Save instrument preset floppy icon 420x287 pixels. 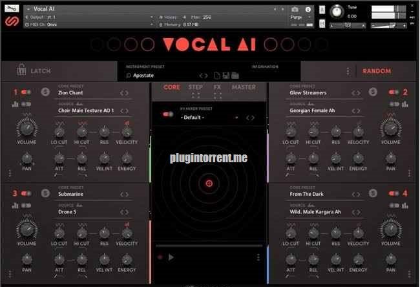[x=226, y=76]
